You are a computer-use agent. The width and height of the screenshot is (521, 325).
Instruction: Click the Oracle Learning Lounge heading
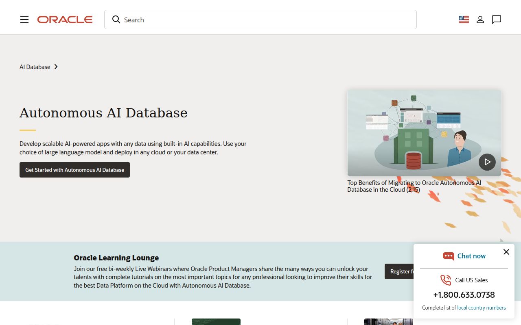(116, 258)
